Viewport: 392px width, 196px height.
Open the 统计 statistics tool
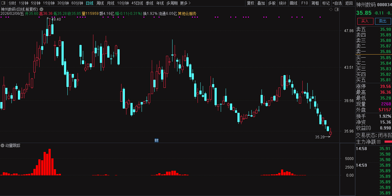282,3
